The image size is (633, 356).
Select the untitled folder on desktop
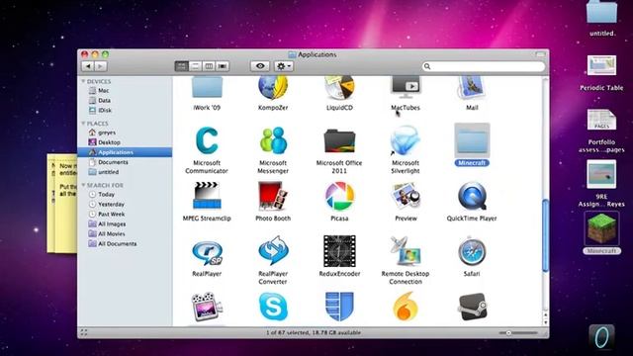click(601, 11)
